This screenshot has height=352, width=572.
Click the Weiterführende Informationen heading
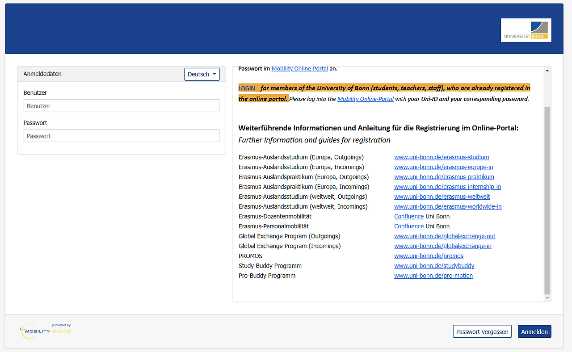coord(379,128)
